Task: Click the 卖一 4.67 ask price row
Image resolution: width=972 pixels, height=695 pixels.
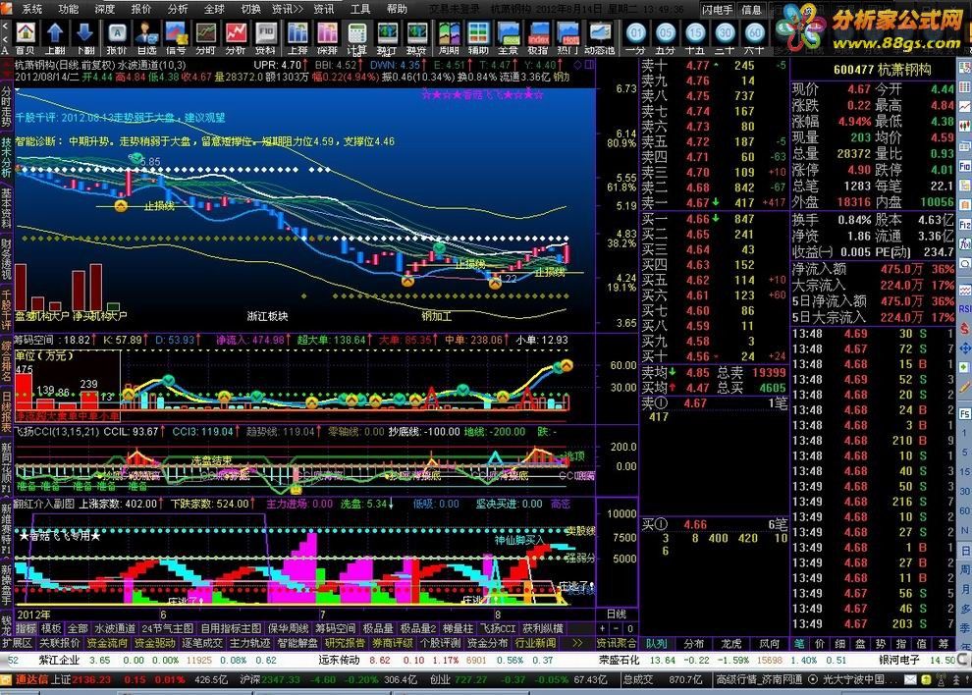Action: pyautogui.click(x=714, y=203)
